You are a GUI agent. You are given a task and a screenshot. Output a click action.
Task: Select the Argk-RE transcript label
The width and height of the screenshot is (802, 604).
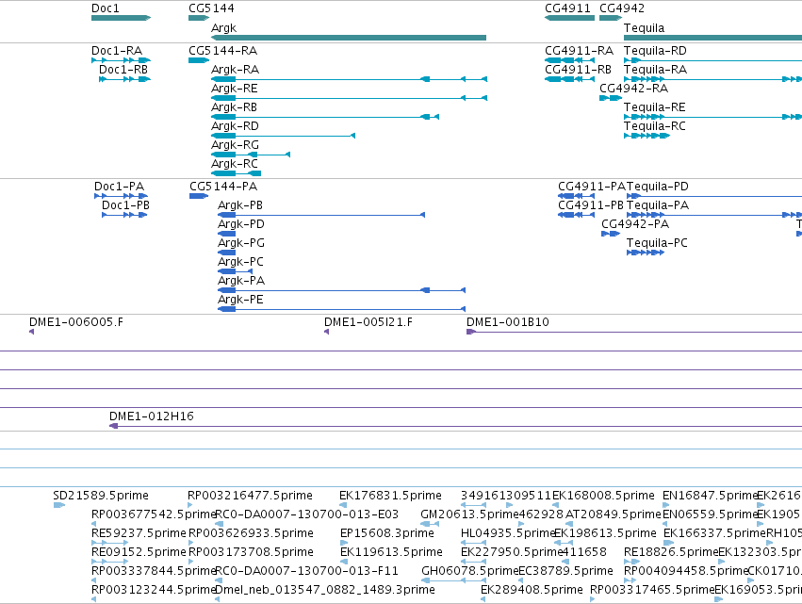pyautogui.click(x=235, y=89)
